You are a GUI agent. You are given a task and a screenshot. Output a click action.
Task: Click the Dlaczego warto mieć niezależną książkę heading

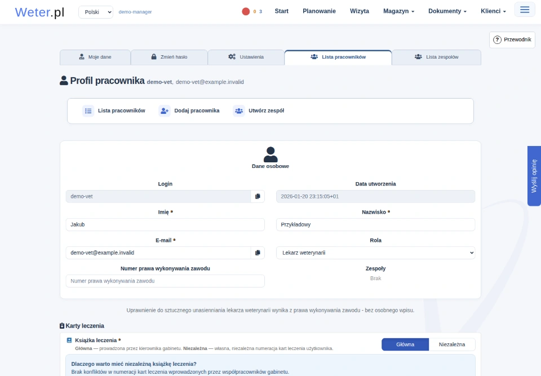point(134,364)
